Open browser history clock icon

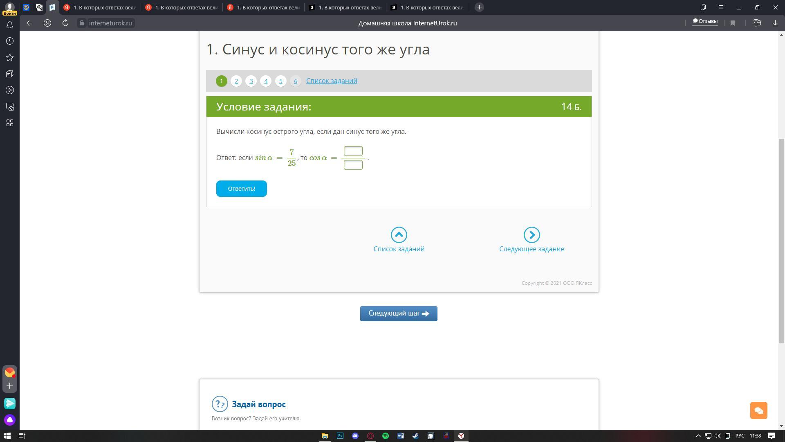pos(10,41)
